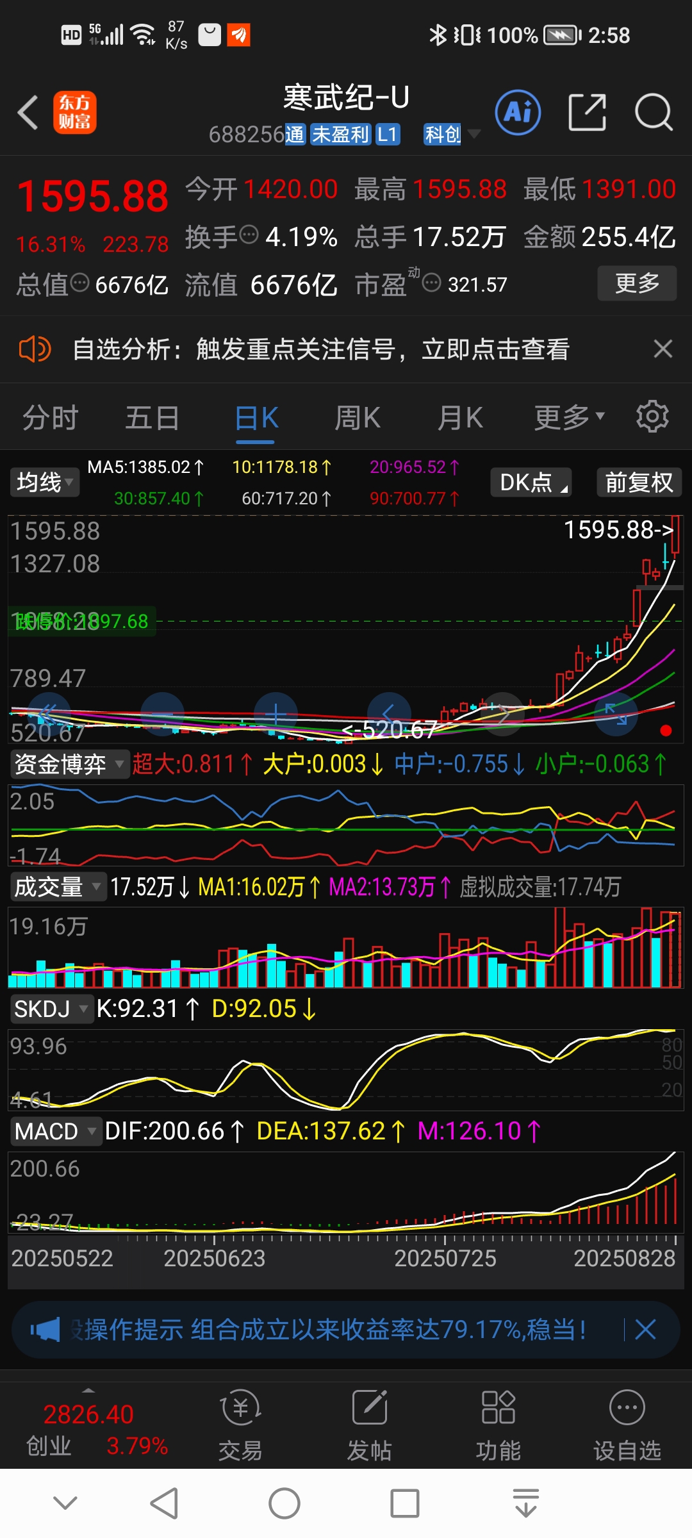This screenshot has width=692, height=1538.
Task: Tap the double-left fast scroll chart button
Action: click(x=49, y=714)
